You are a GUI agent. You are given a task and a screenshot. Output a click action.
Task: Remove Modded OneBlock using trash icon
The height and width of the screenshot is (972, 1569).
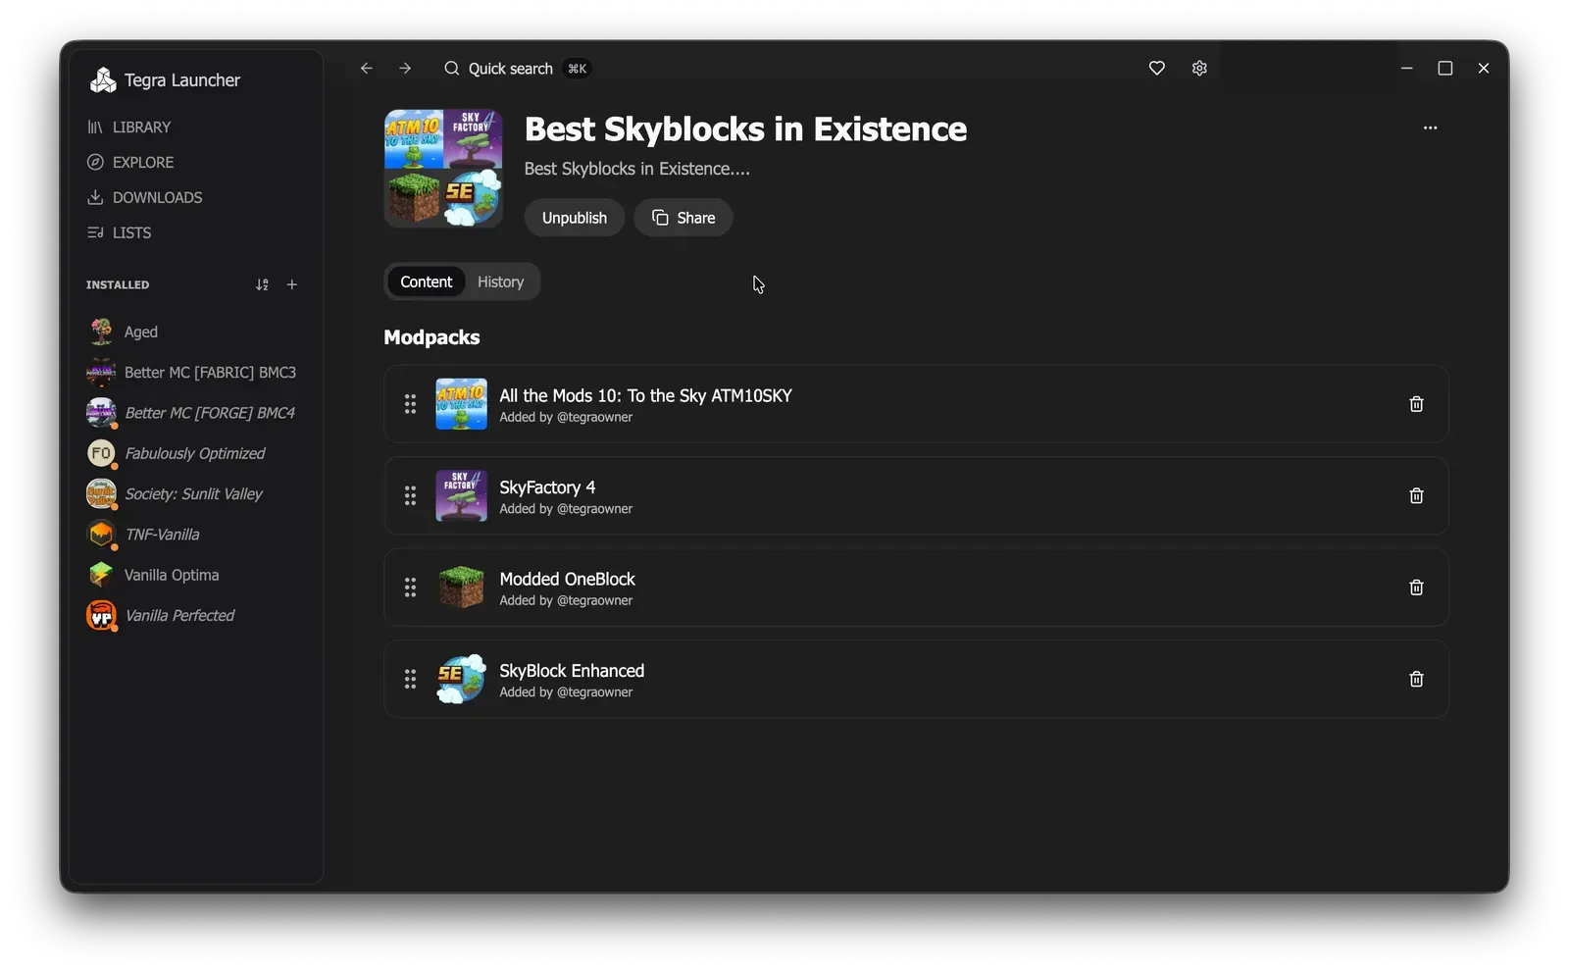(x=1416, y=588)
